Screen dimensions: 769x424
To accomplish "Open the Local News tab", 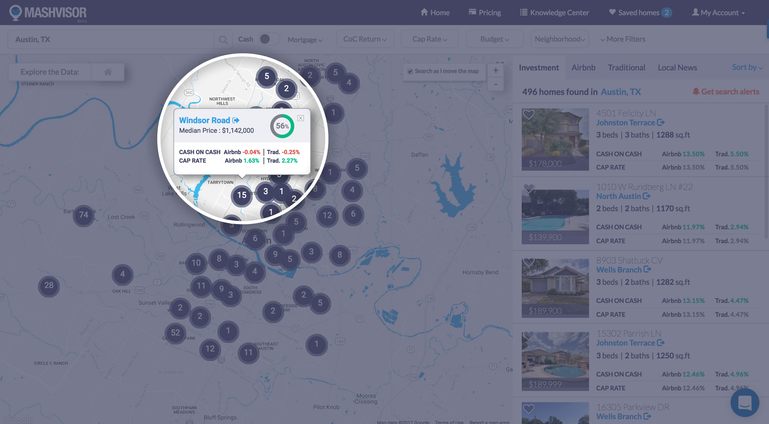I will click(677, 68).
